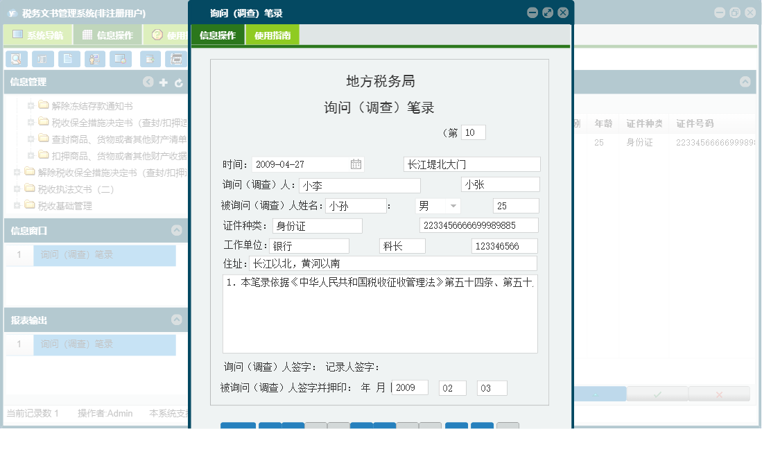Click the calendar icon next to the 时间 field
The image size is (762, 454).
pos(356,164)
